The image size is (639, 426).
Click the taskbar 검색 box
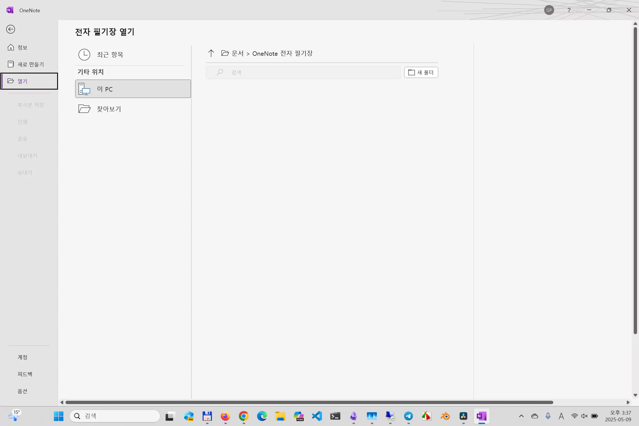point(115,416)
